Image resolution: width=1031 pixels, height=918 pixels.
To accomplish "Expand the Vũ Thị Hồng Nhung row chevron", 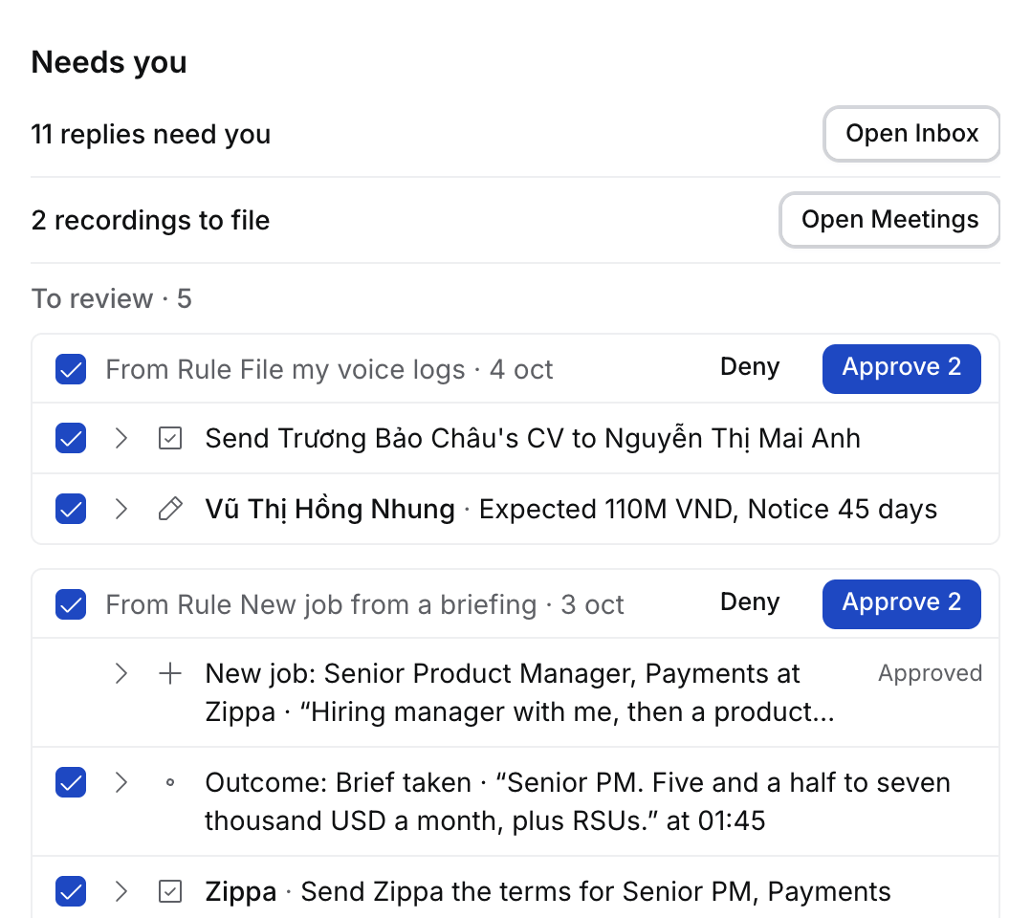I will click(x=121, y=509).
